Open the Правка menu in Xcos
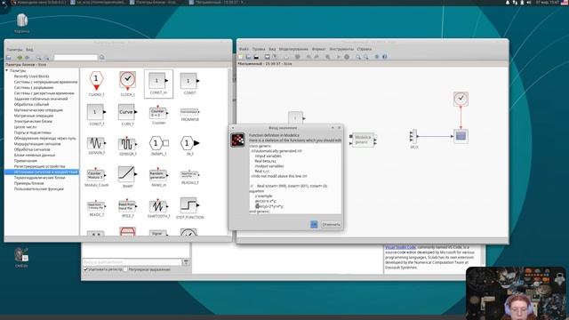The image size is (569, 320). 259,49
